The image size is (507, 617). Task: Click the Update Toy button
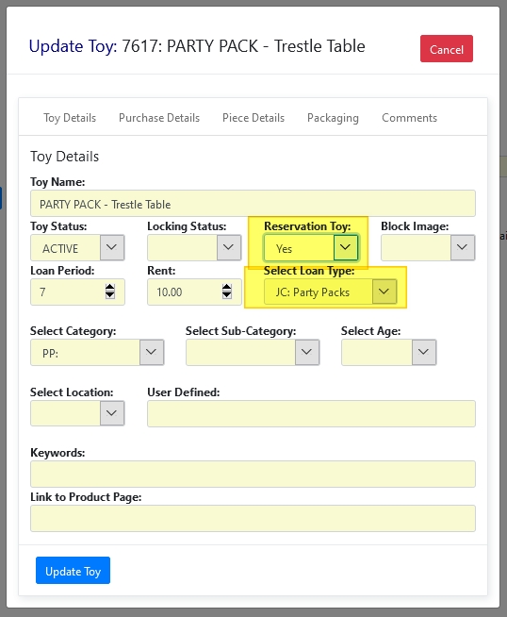pos(73,571)
